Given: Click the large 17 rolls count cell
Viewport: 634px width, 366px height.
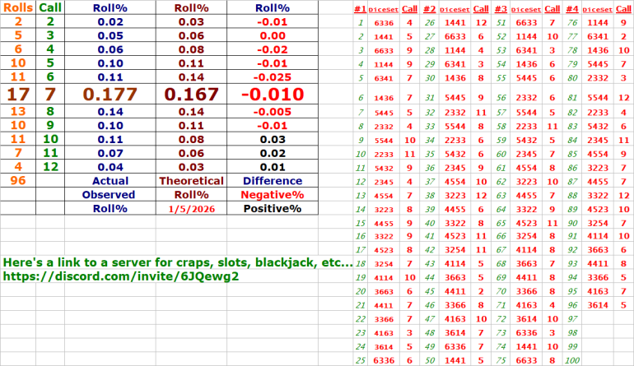Looking at the screenshot, I should pyautogui.click(x=18, y=93).
